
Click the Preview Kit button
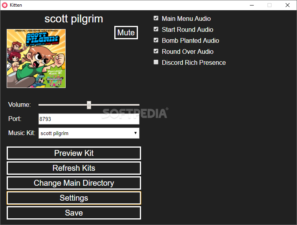coord(74,153)
